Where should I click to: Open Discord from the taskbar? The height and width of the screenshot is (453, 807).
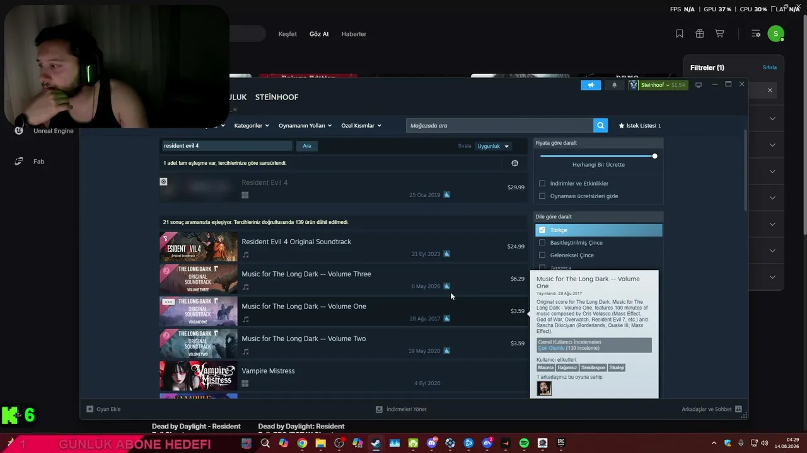click(x=432, y=444)
